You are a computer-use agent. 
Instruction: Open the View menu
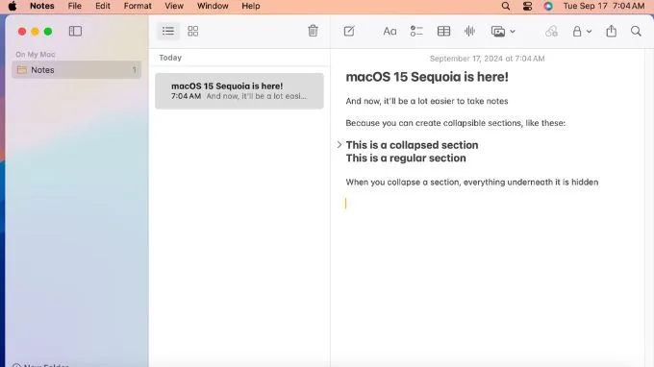(x=174, y=7)
